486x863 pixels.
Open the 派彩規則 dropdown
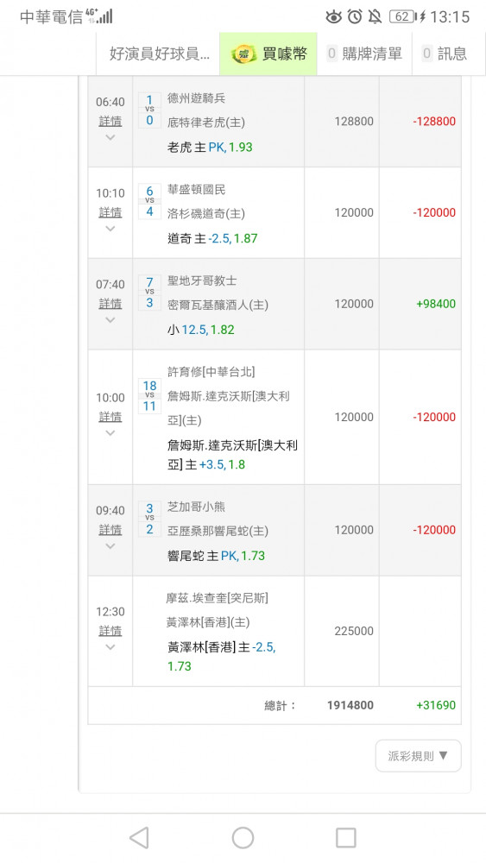pyautogui.click(x=419, y=756)
